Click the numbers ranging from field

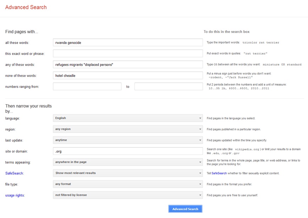pos(87,86)
